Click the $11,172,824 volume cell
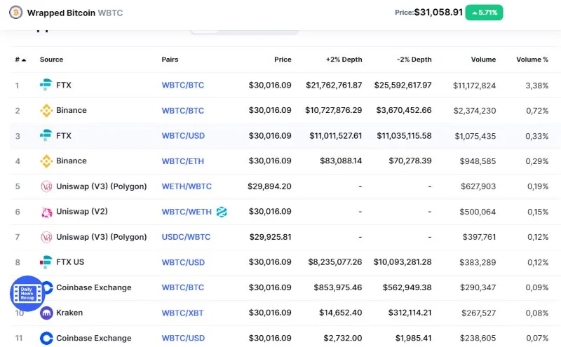This screenshot has width=561, height=347. pyautogui.click(x=475, y=86)
